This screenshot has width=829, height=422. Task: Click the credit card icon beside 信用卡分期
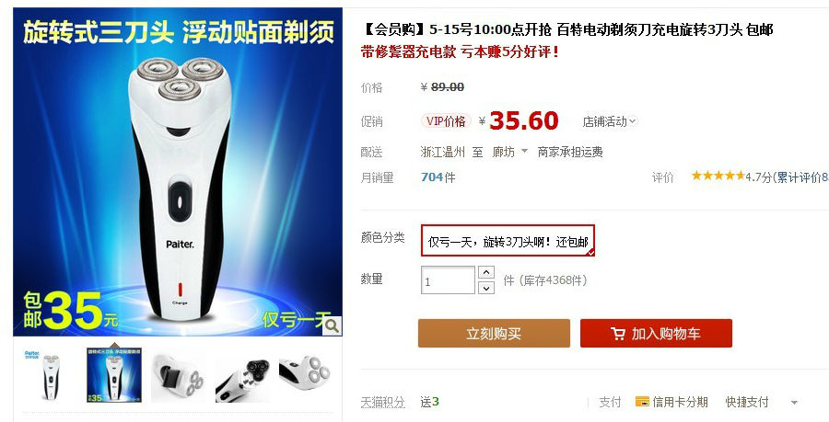(x=642, y=402)
